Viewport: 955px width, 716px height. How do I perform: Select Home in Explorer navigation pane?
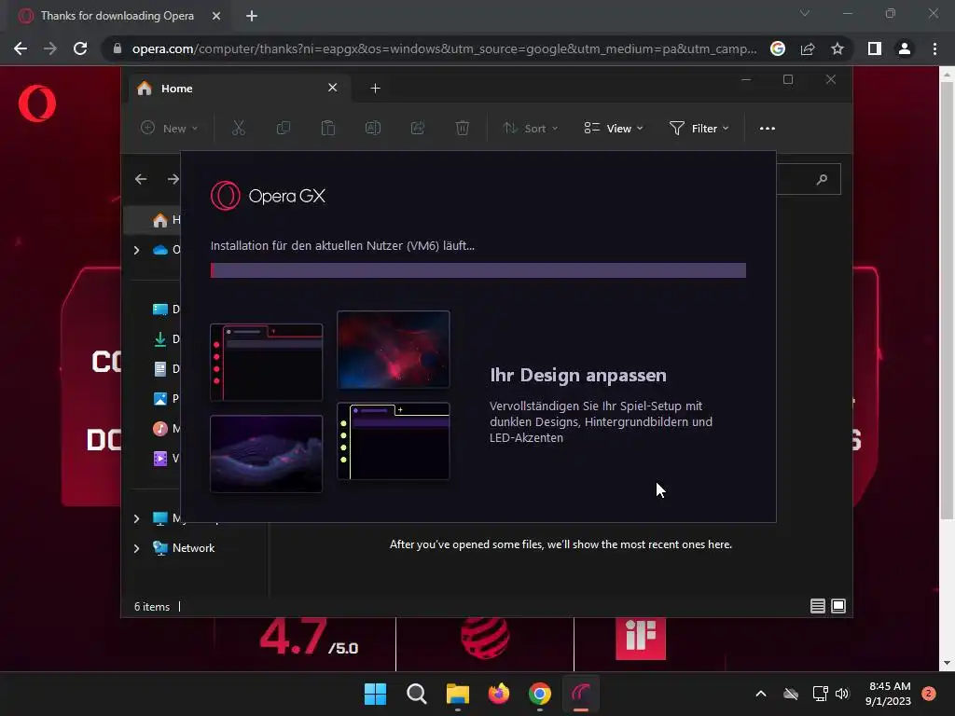tap(152, 220)
